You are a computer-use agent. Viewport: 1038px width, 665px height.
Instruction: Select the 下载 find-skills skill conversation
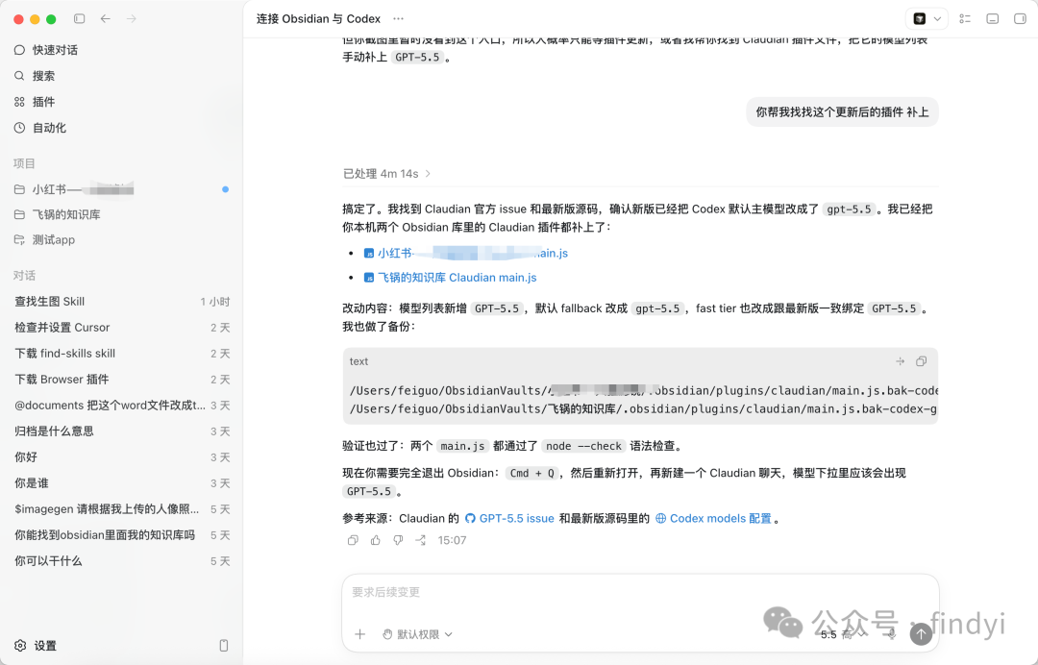(x=121, y=354)
